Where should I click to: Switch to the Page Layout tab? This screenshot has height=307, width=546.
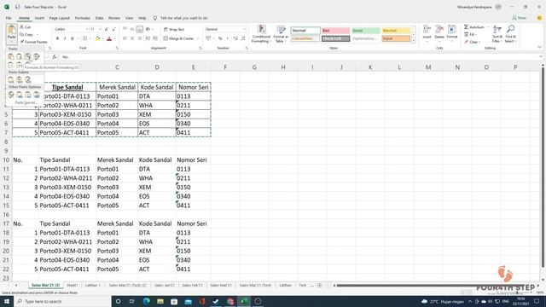(x=59, y=18)
